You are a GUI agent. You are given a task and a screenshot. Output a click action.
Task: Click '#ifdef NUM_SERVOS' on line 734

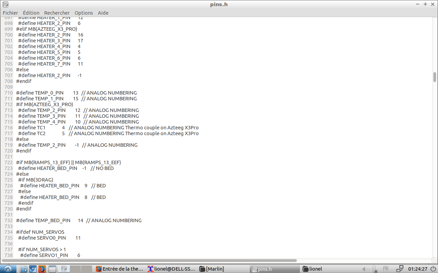coord(40,232)
